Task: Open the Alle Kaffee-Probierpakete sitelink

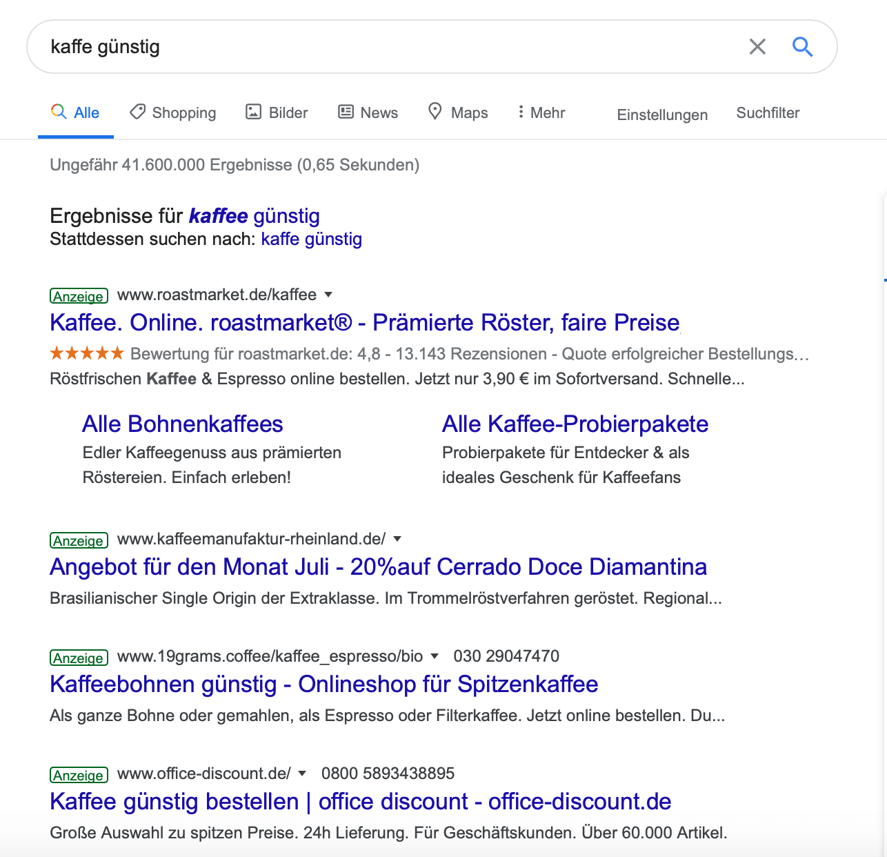Action: click(575, 424)
